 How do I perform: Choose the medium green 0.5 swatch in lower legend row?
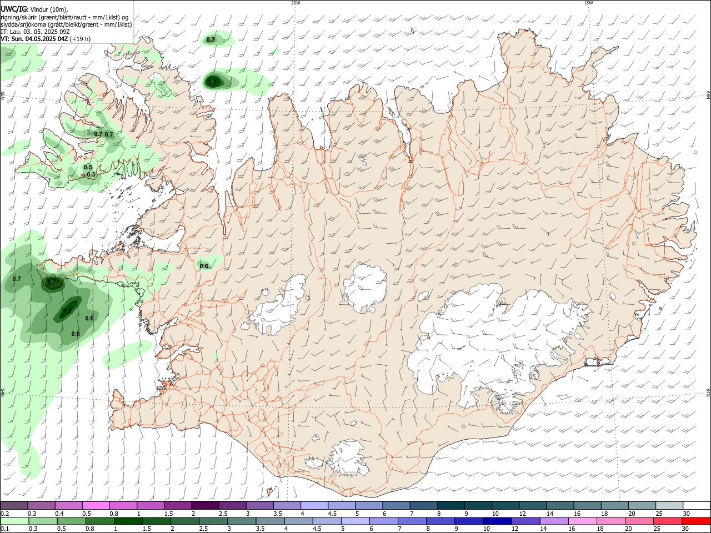coord(71,521)
